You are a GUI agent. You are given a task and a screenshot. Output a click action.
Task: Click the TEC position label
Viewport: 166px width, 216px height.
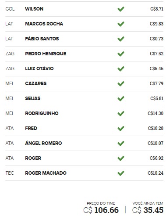pos(10,173)
